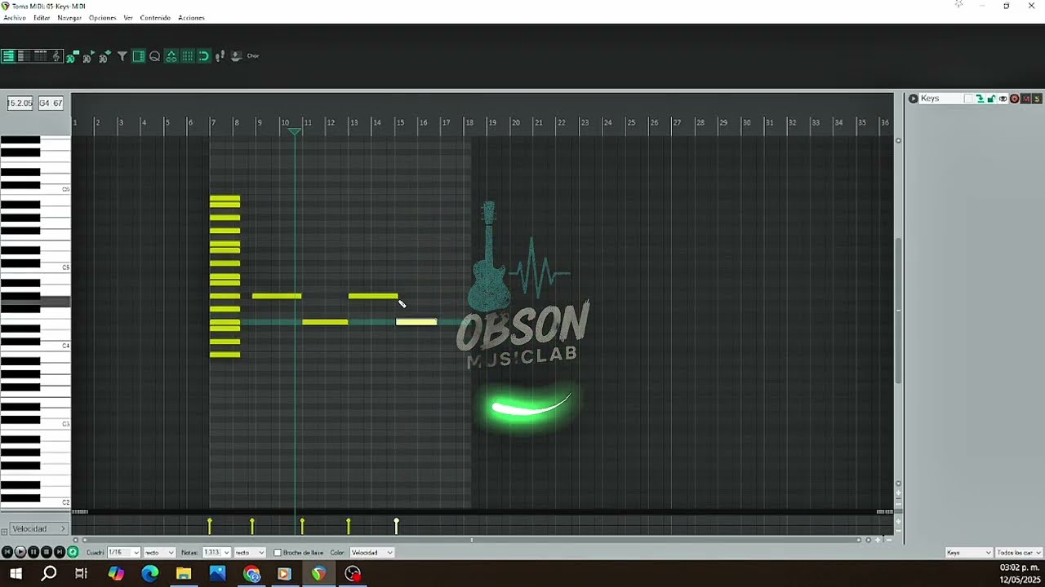Go to start transport button
The image size is (1045, 587).
click(7, 552)
